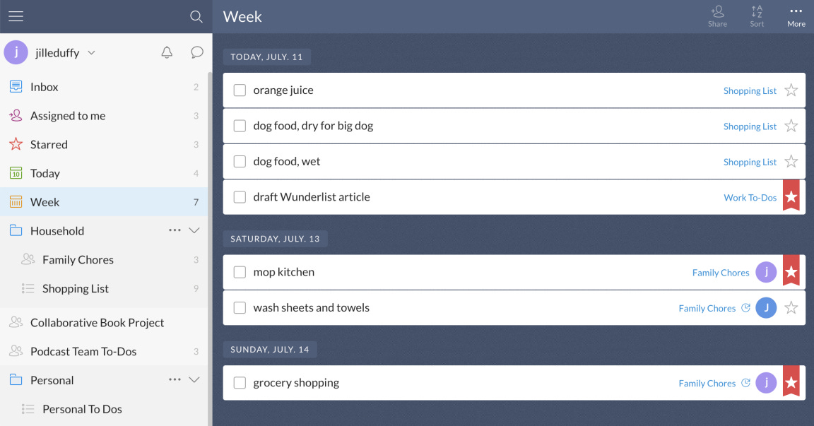
Task: Open conversations with the speech bubble icon
Action: point(196,52)
